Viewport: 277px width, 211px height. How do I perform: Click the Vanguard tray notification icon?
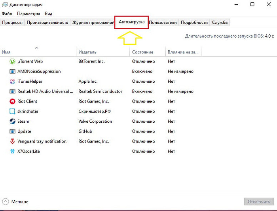(x=12, y=141)
